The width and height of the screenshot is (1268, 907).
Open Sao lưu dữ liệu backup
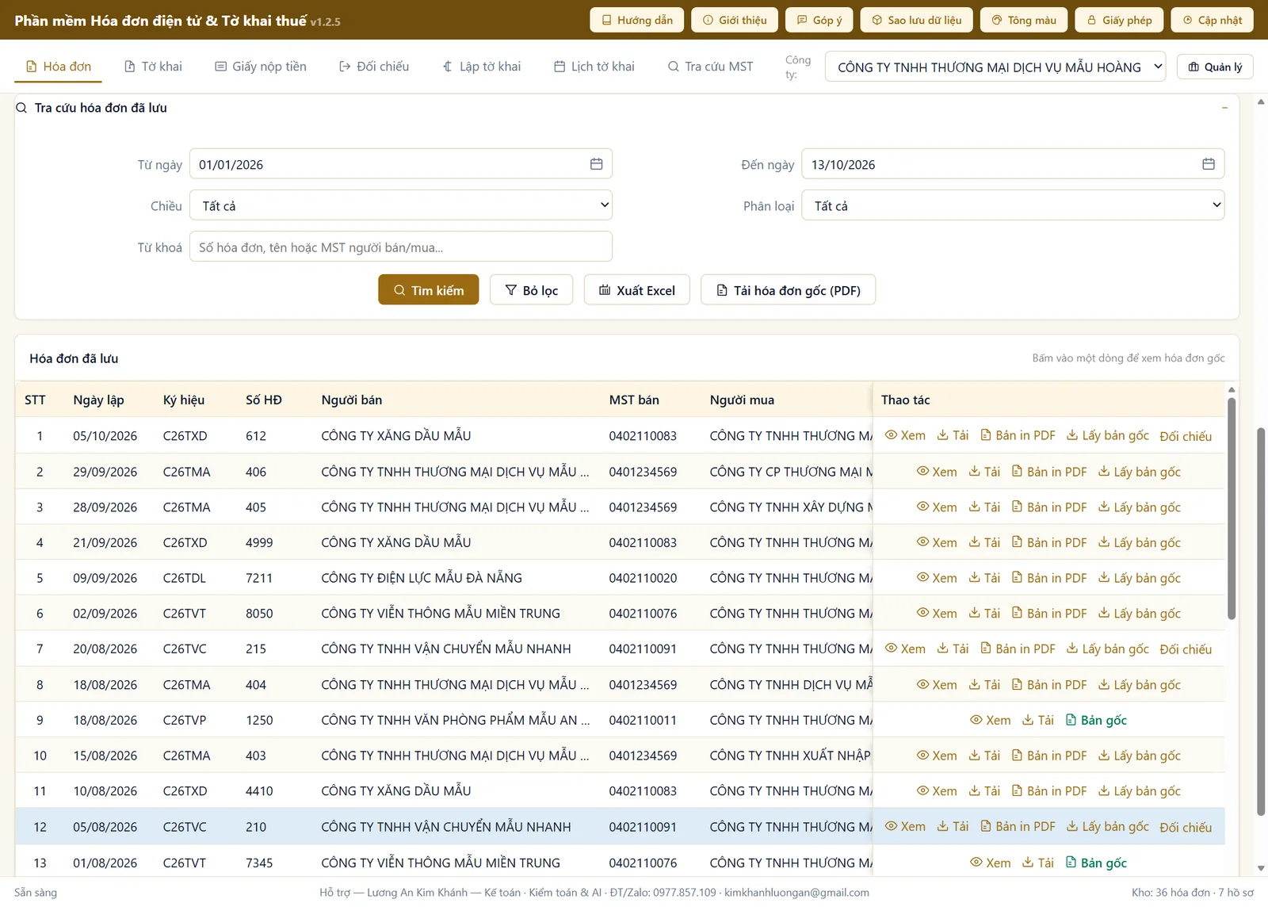[x=916, y=20]
